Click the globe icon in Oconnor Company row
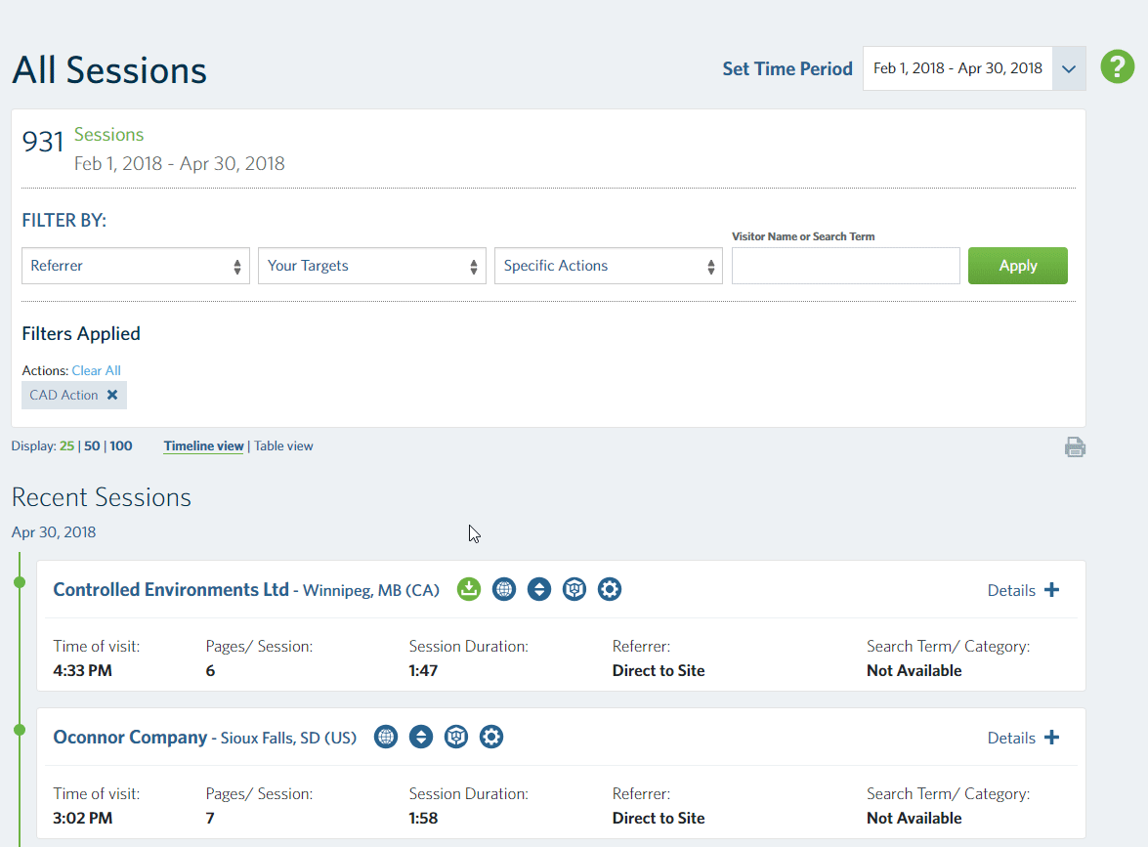This screenshot has height=847, width=1148. point(386,737)
